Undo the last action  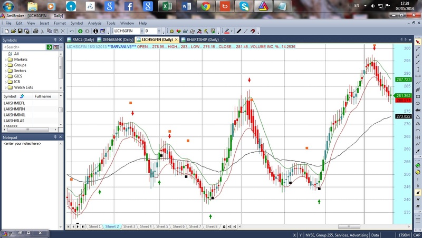72,31
